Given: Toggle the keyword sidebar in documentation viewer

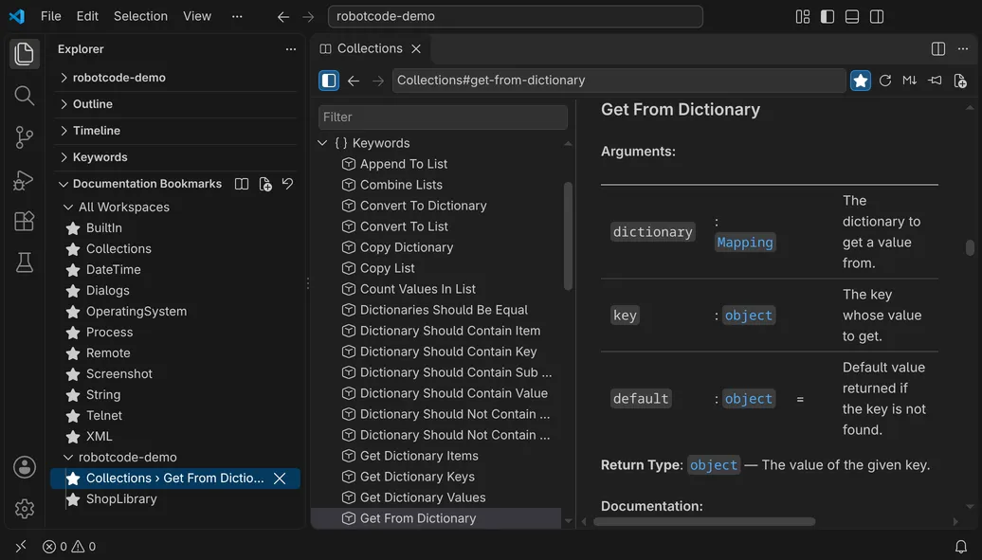Looking at the screenshot, I should (329, 81).
